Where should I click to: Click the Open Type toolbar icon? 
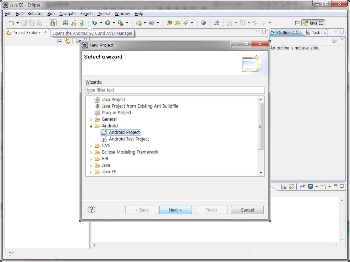point(170,23)
